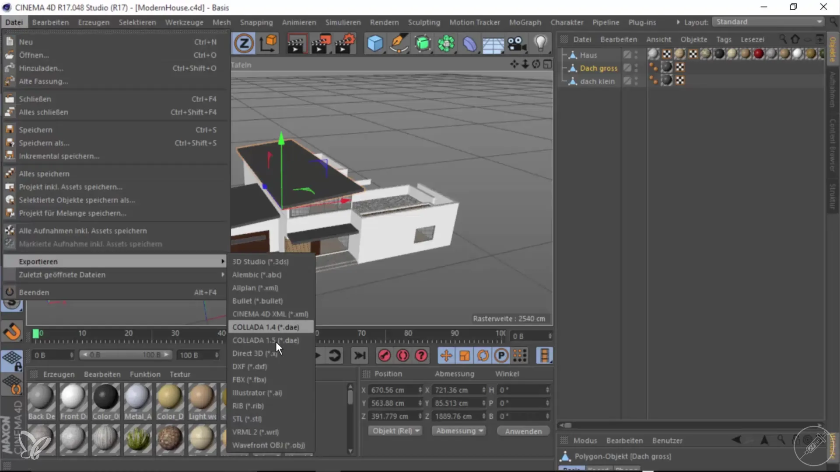Step the Abmessung X size spinner
The width and height of the screenshot is (840, 472).
click(x=483, y=390)
